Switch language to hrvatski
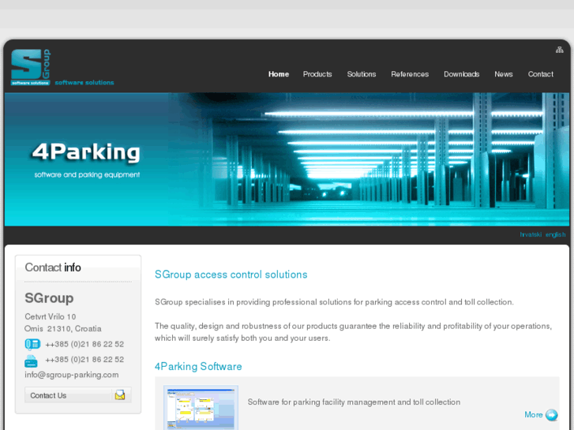The width and height of the screenshot is (574, 430). pyautogui.click(x=531, y=234)
